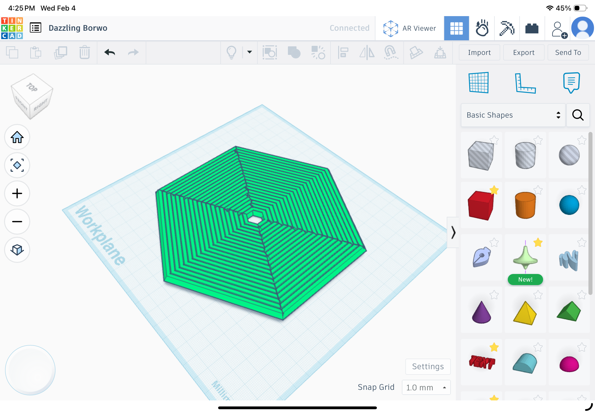This screenshot has height=413, width=595.
Task: Click the Import button
Action: tap(479, 53)
